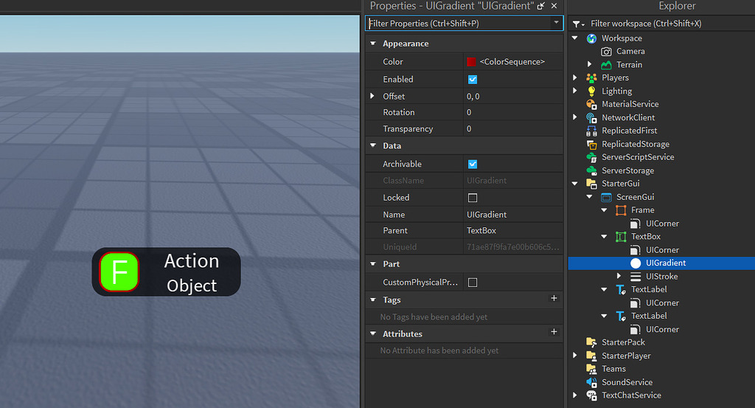Close the Properties panel
This screenshot has height=408, width=755.
554,6
